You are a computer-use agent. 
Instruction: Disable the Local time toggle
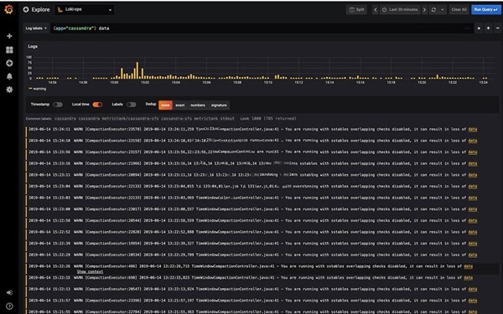click(97, 105)
